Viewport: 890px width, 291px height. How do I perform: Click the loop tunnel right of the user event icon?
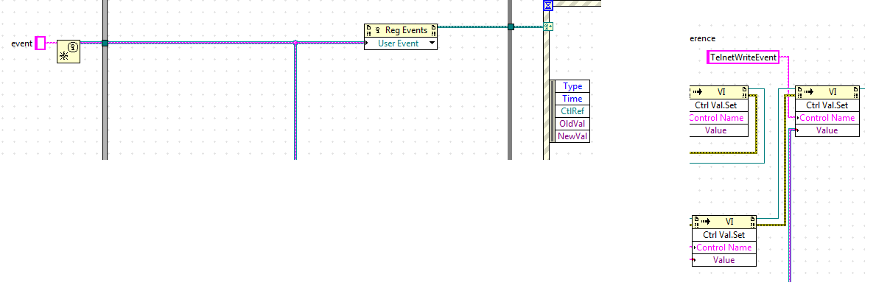coord(105,43)
